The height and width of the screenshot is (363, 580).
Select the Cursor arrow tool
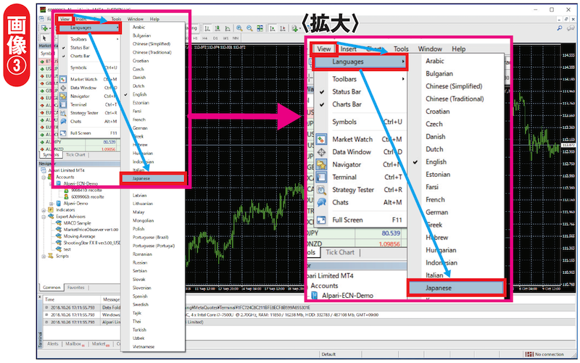(x=44, y=38)
